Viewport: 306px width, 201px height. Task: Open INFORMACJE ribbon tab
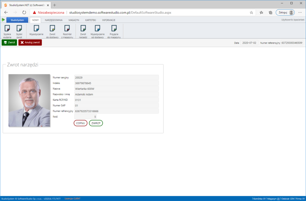pyautogui.click(x=109, y=20)
